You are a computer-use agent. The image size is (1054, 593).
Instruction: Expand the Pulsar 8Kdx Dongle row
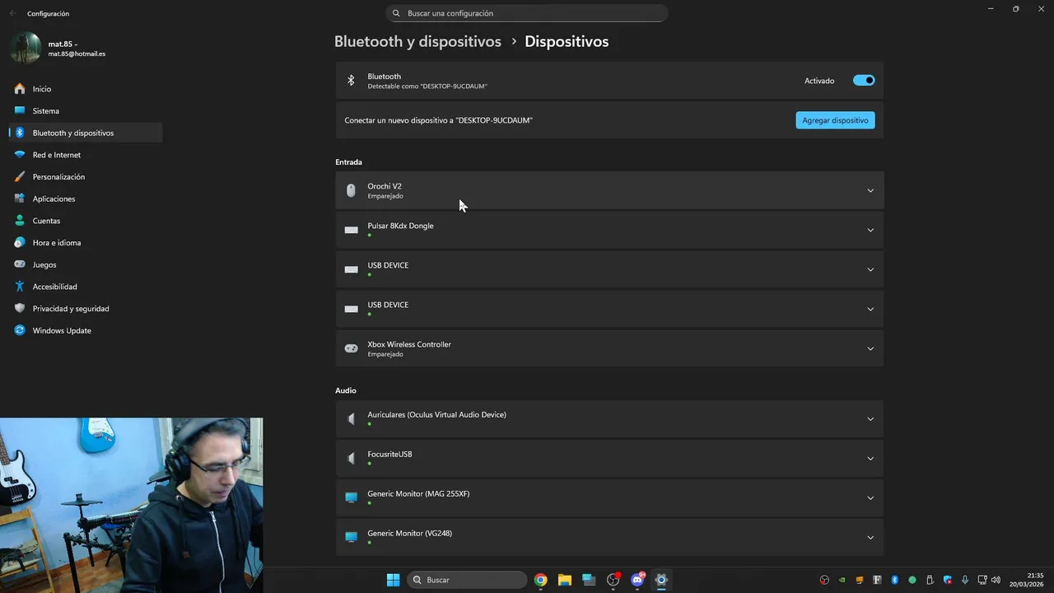tap(609, 230)
